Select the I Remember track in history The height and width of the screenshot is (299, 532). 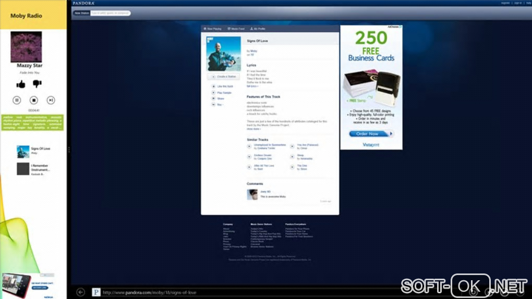click(x=33, y=169)
